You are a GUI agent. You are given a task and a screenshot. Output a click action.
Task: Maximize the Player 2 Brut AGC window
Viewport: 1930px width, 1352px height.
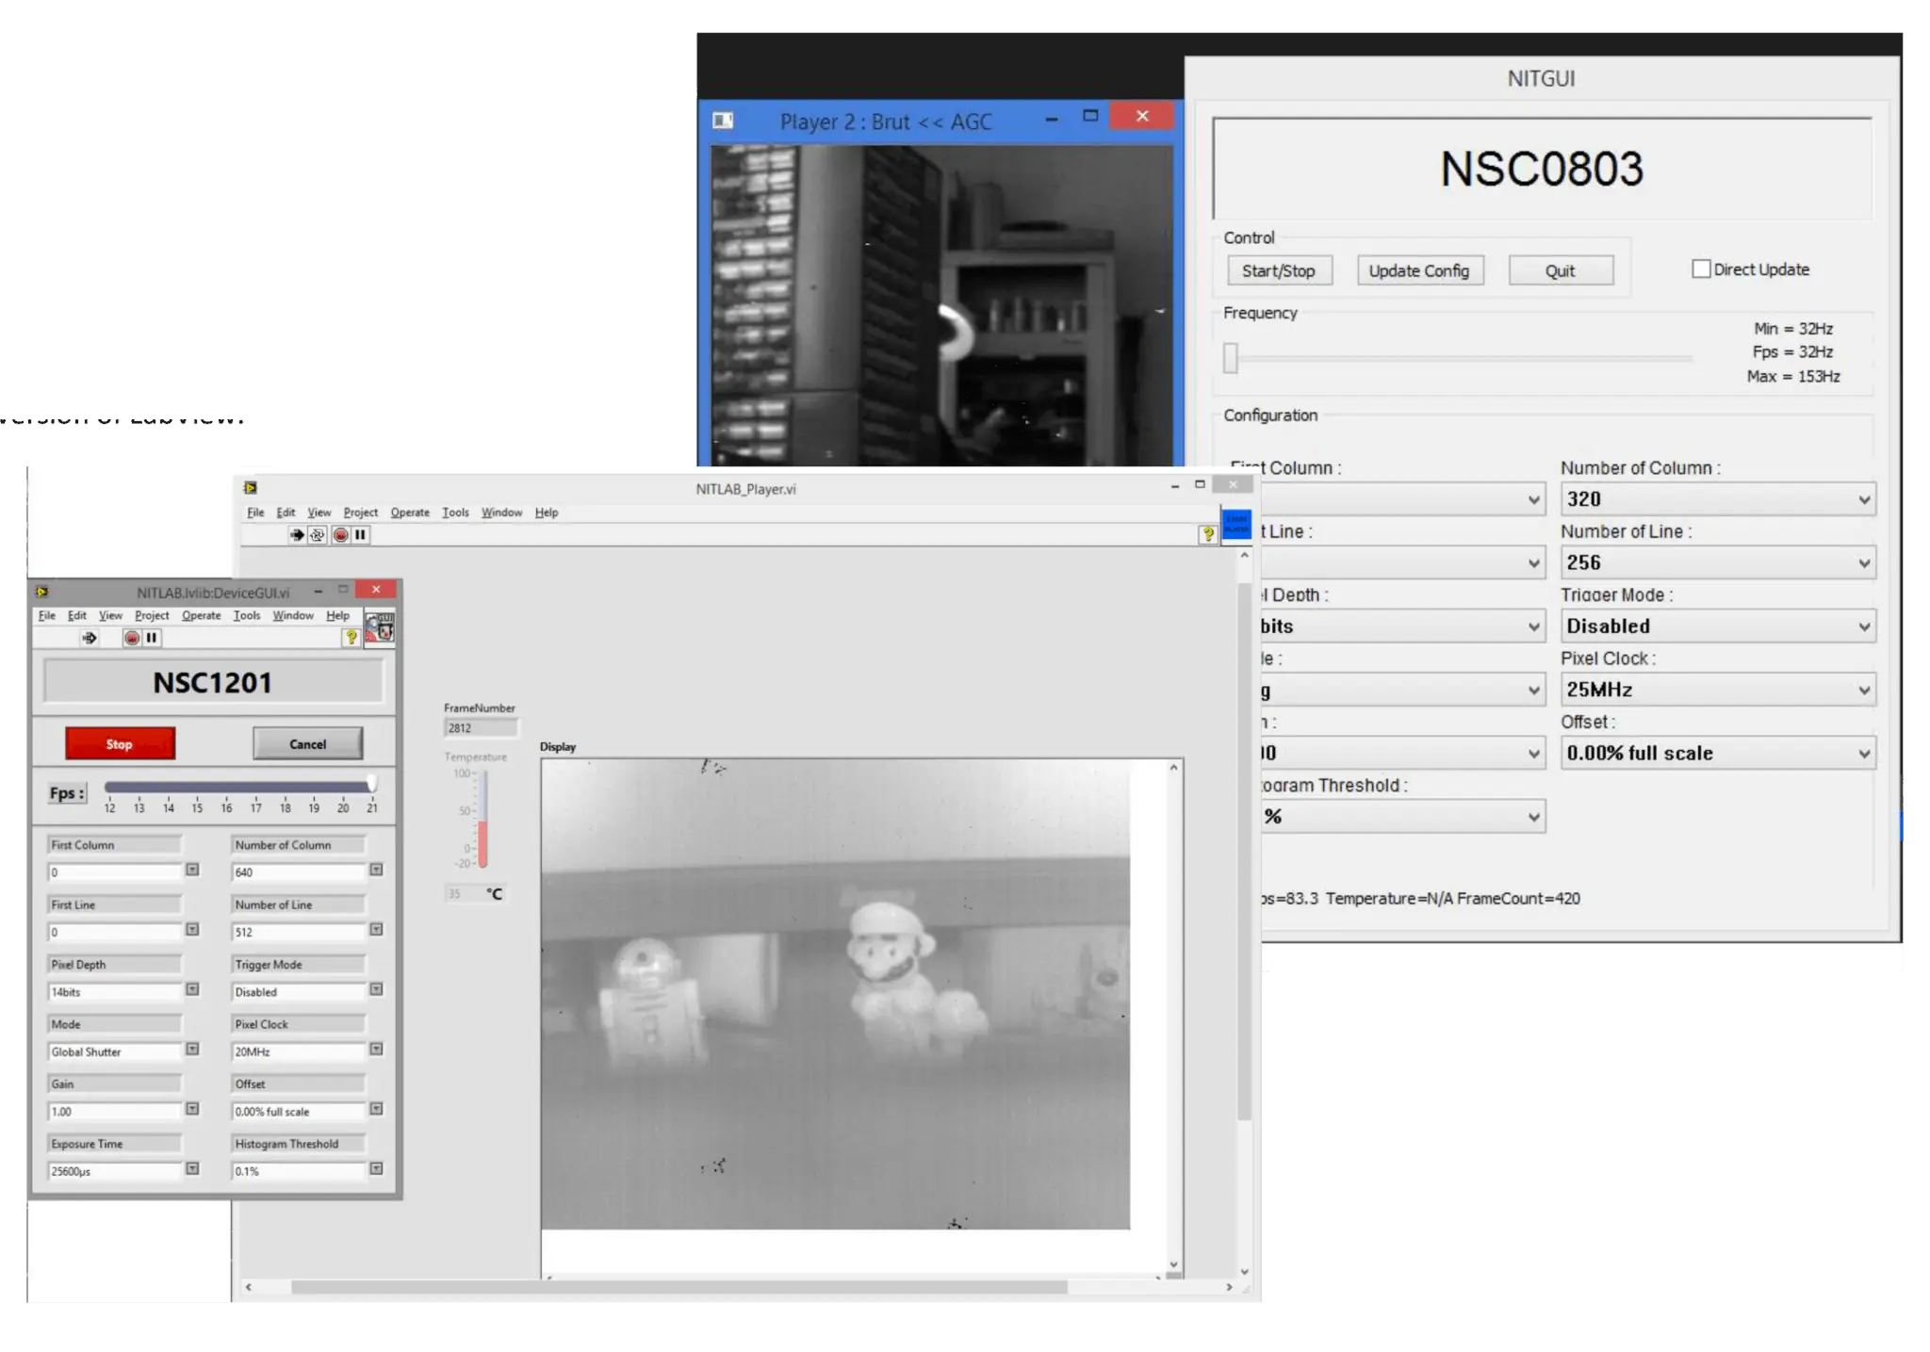(x=1090, y=116)
